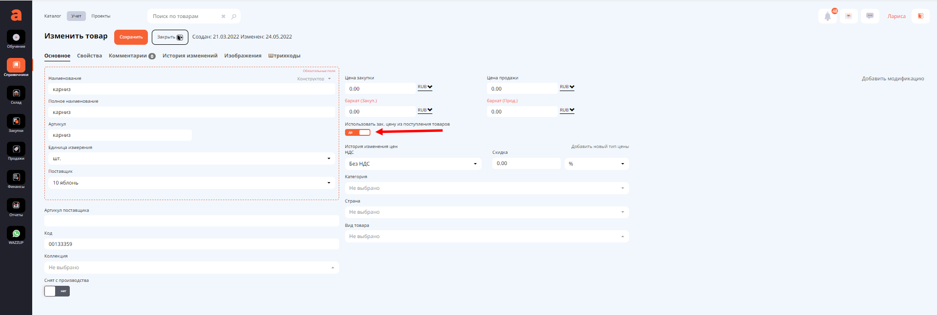Switch to the Штрихкоды tab

pos(284,56)
